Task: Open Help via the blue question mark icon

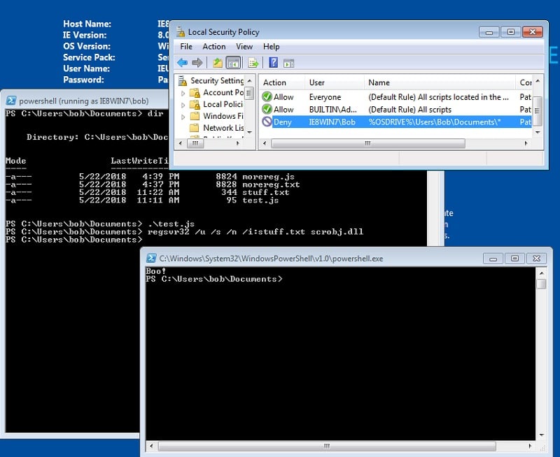Action: (x=273, y=63)
